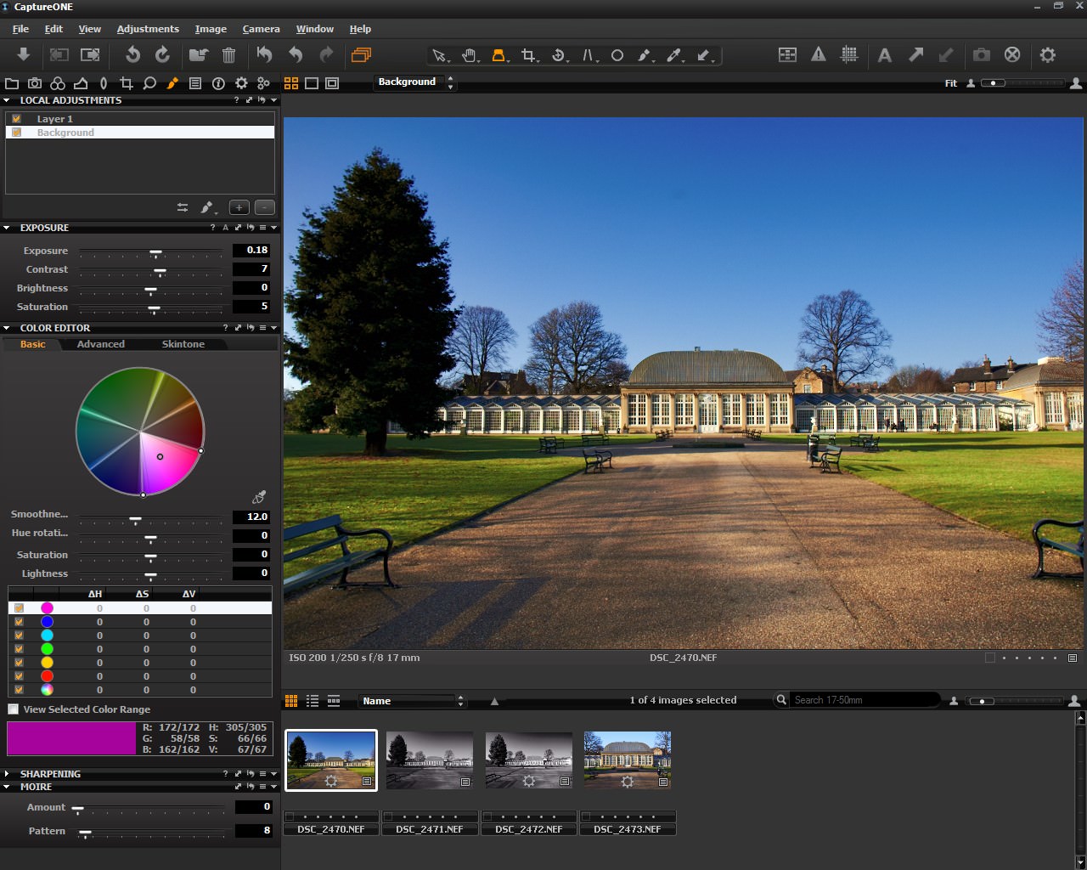Screen dimensions: 1087x870
Task: Open the Name sort dropdown in the browser
Action: tap(412, 700)
